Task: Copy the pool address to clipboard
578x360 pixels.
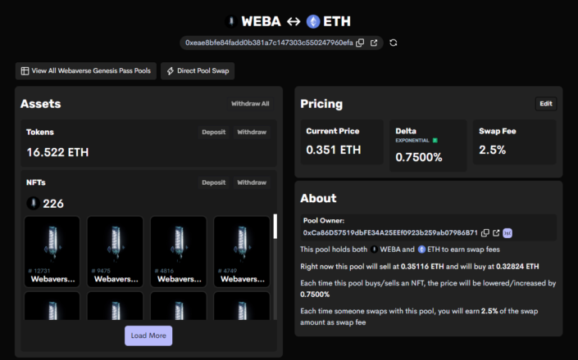Action: click(361, 43)
